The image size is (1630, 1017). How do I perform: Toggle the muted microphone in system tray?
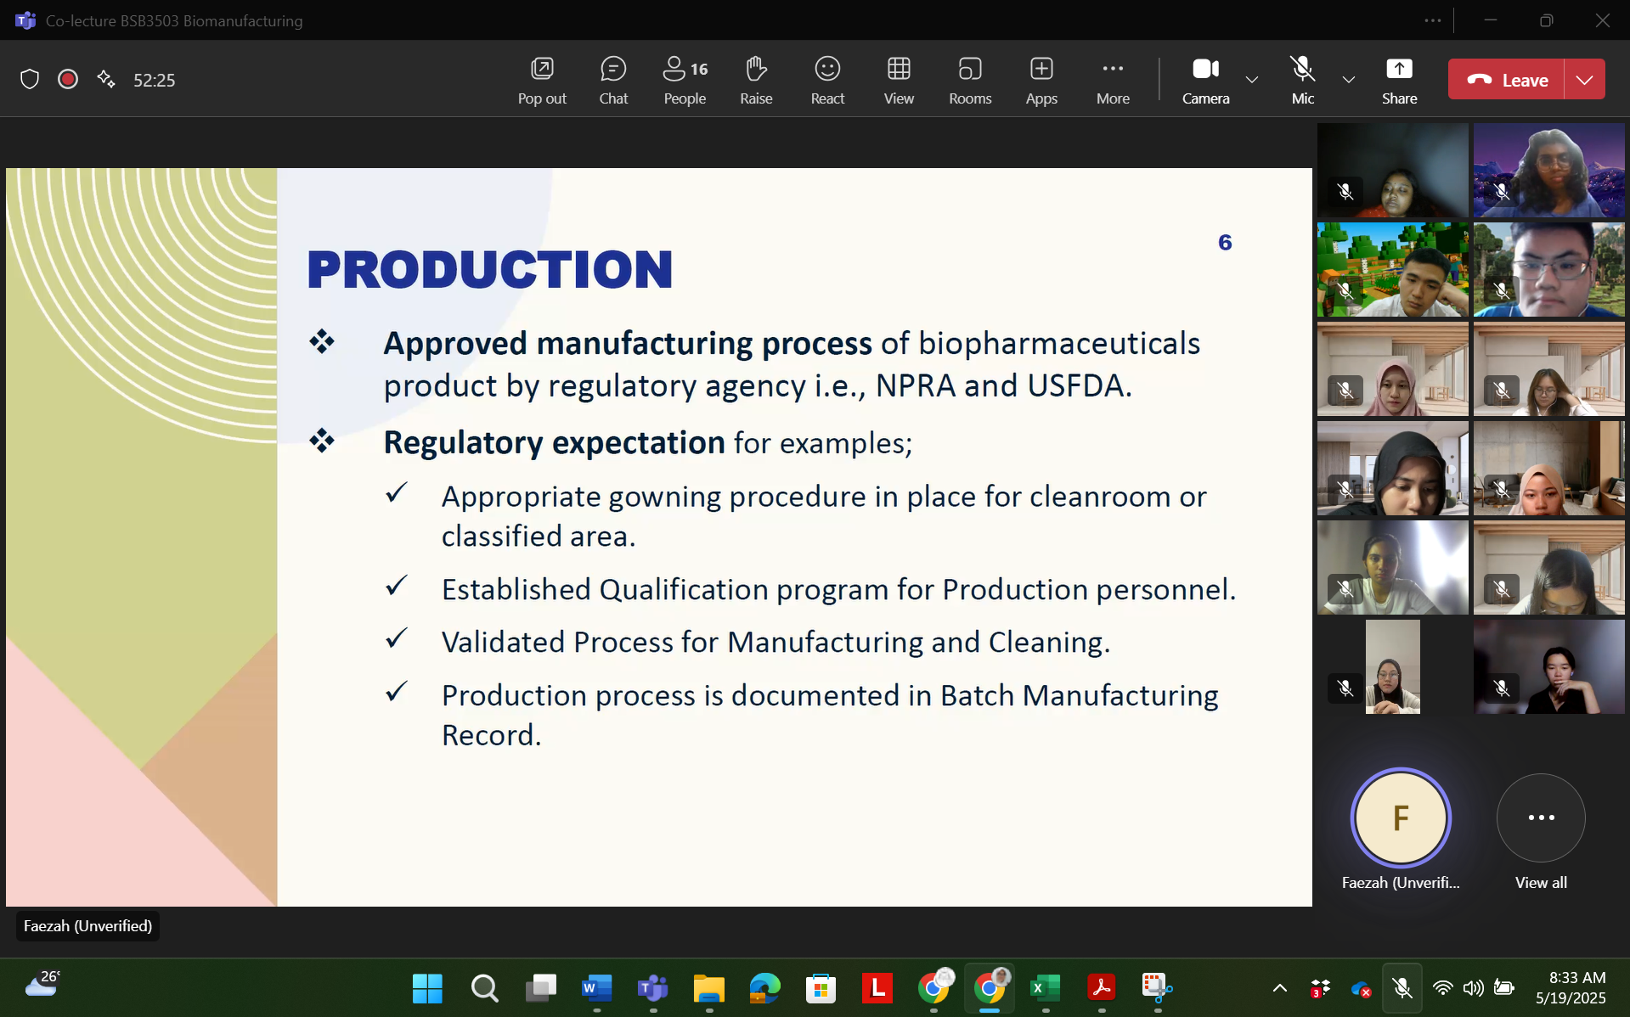pyautogui.click(x=1402, y=988)
